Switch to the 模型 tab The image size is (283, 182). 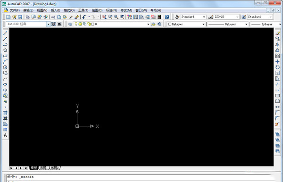(x=34, y=168)
